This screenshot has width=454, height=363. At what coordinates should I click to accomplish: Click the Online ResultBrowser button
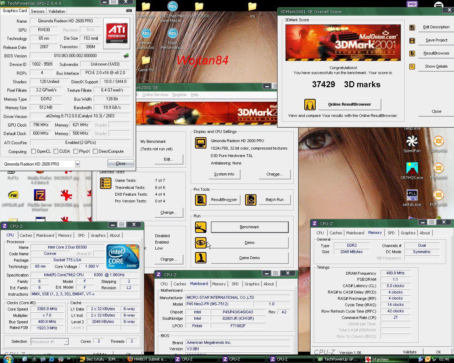click(x=349, y=104)
